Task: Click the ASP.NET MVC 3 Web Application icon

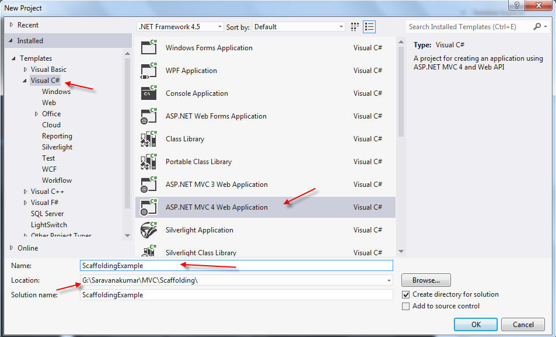Action: [149, 185]
